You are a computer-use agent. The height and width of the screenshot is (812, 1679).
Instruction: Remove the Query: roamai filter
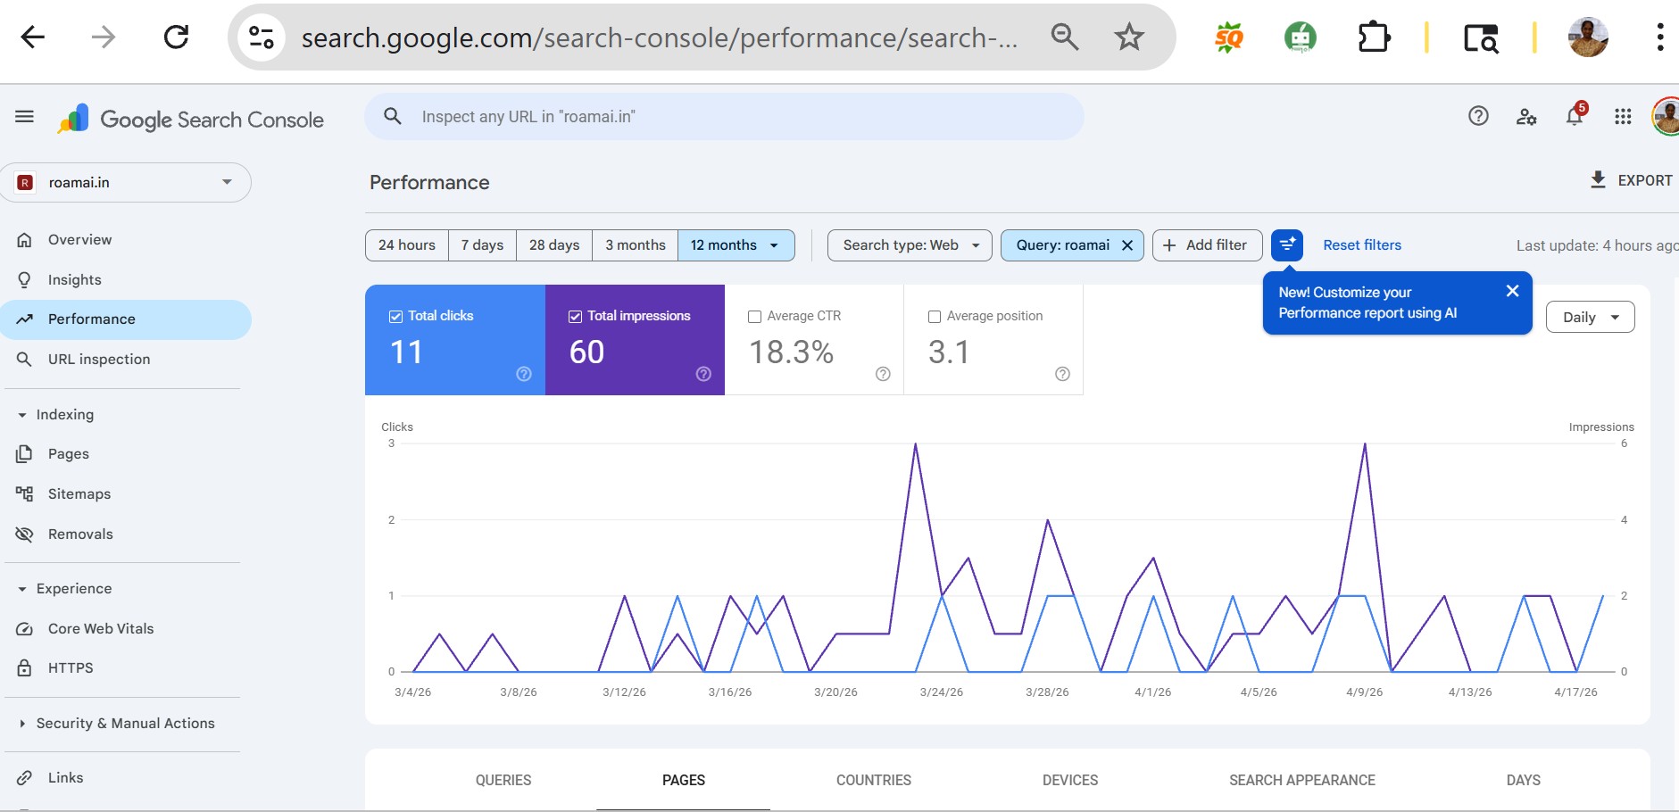1127,245
